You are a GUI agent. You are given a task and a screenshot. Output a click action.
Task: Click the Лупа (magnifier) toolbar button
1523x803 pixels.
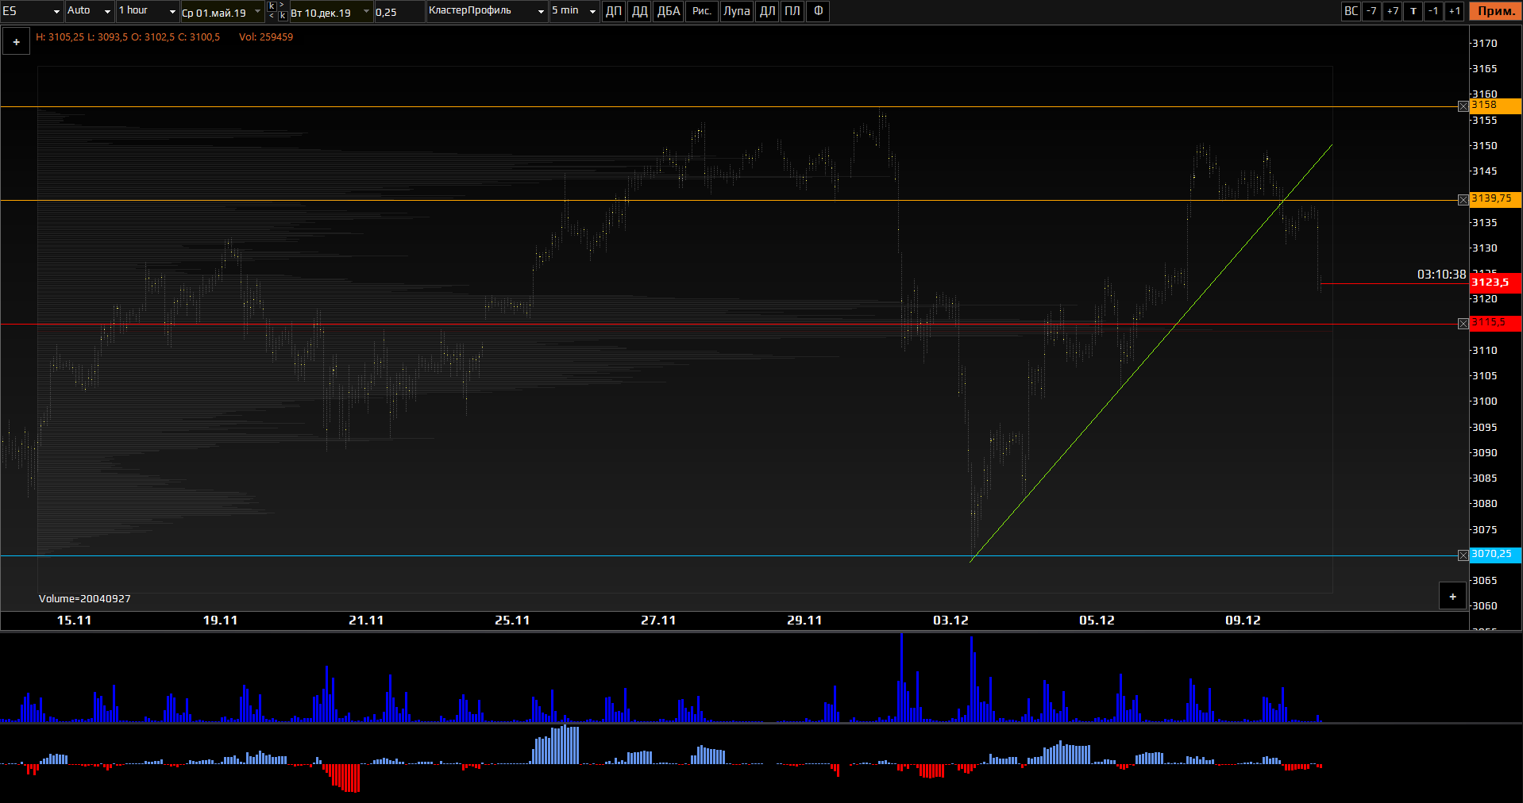point(736,11)
